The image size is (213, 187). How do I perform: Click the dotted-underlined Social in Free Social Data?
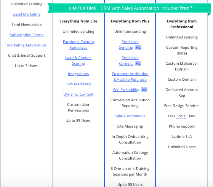point(181,116)
